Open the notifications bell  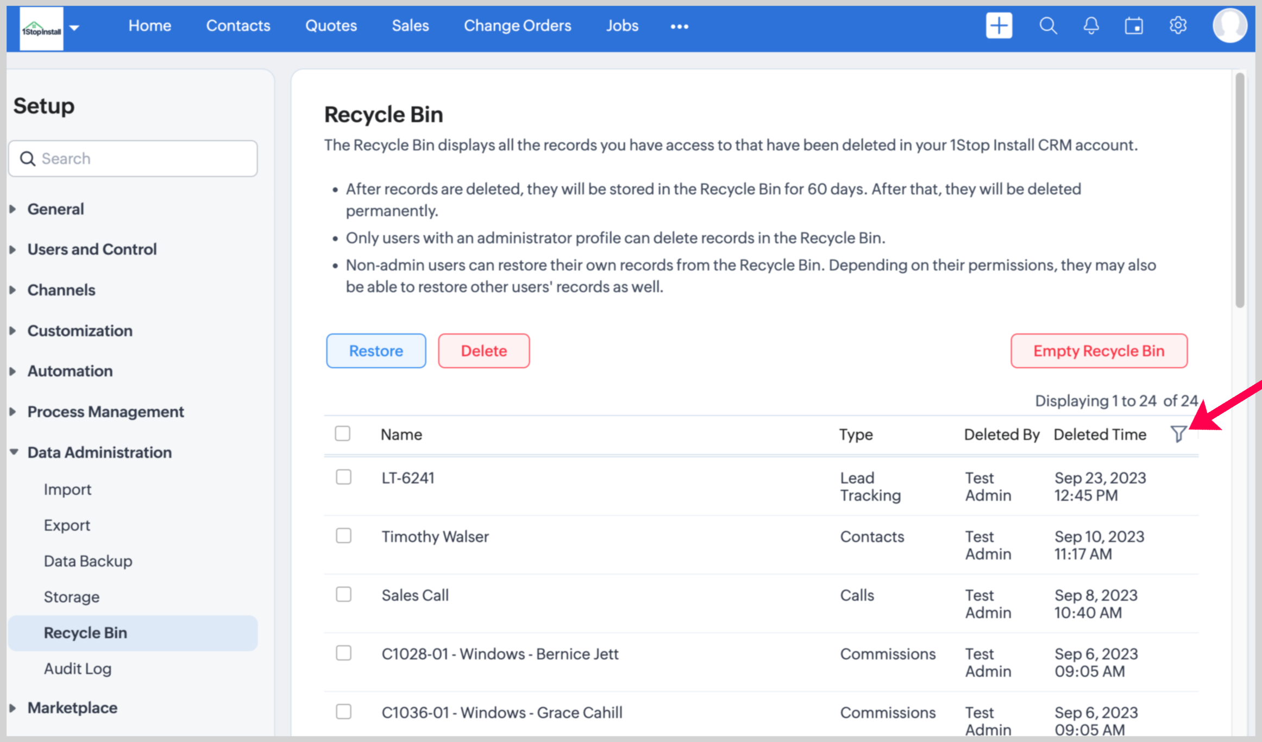(1091, 26)
